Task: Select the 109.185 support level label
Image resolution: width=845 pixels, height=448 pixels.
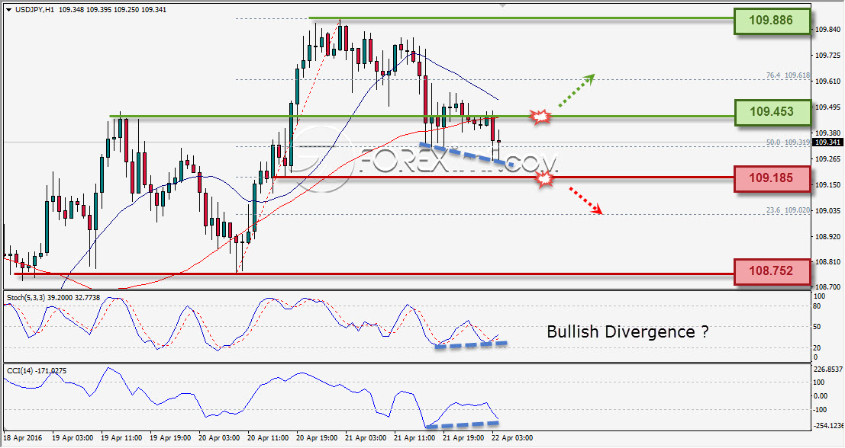Action: pos(772,178)
